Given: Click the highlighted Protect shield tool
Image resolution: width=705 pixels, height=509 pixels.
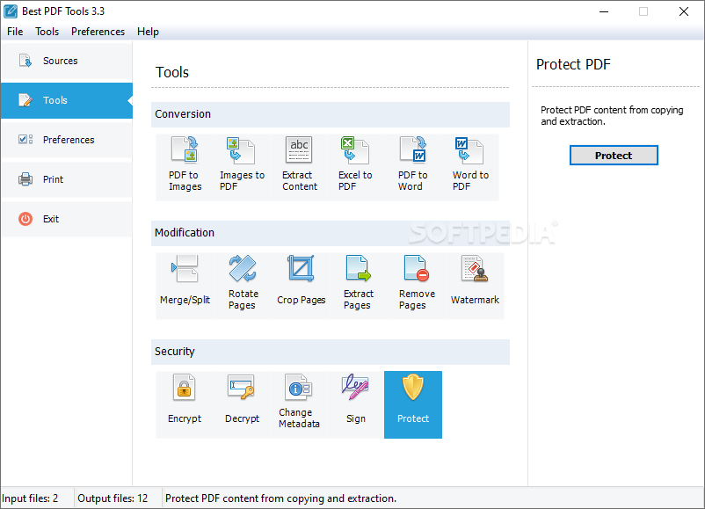Looking at the screenshot, I should [413, 404].
